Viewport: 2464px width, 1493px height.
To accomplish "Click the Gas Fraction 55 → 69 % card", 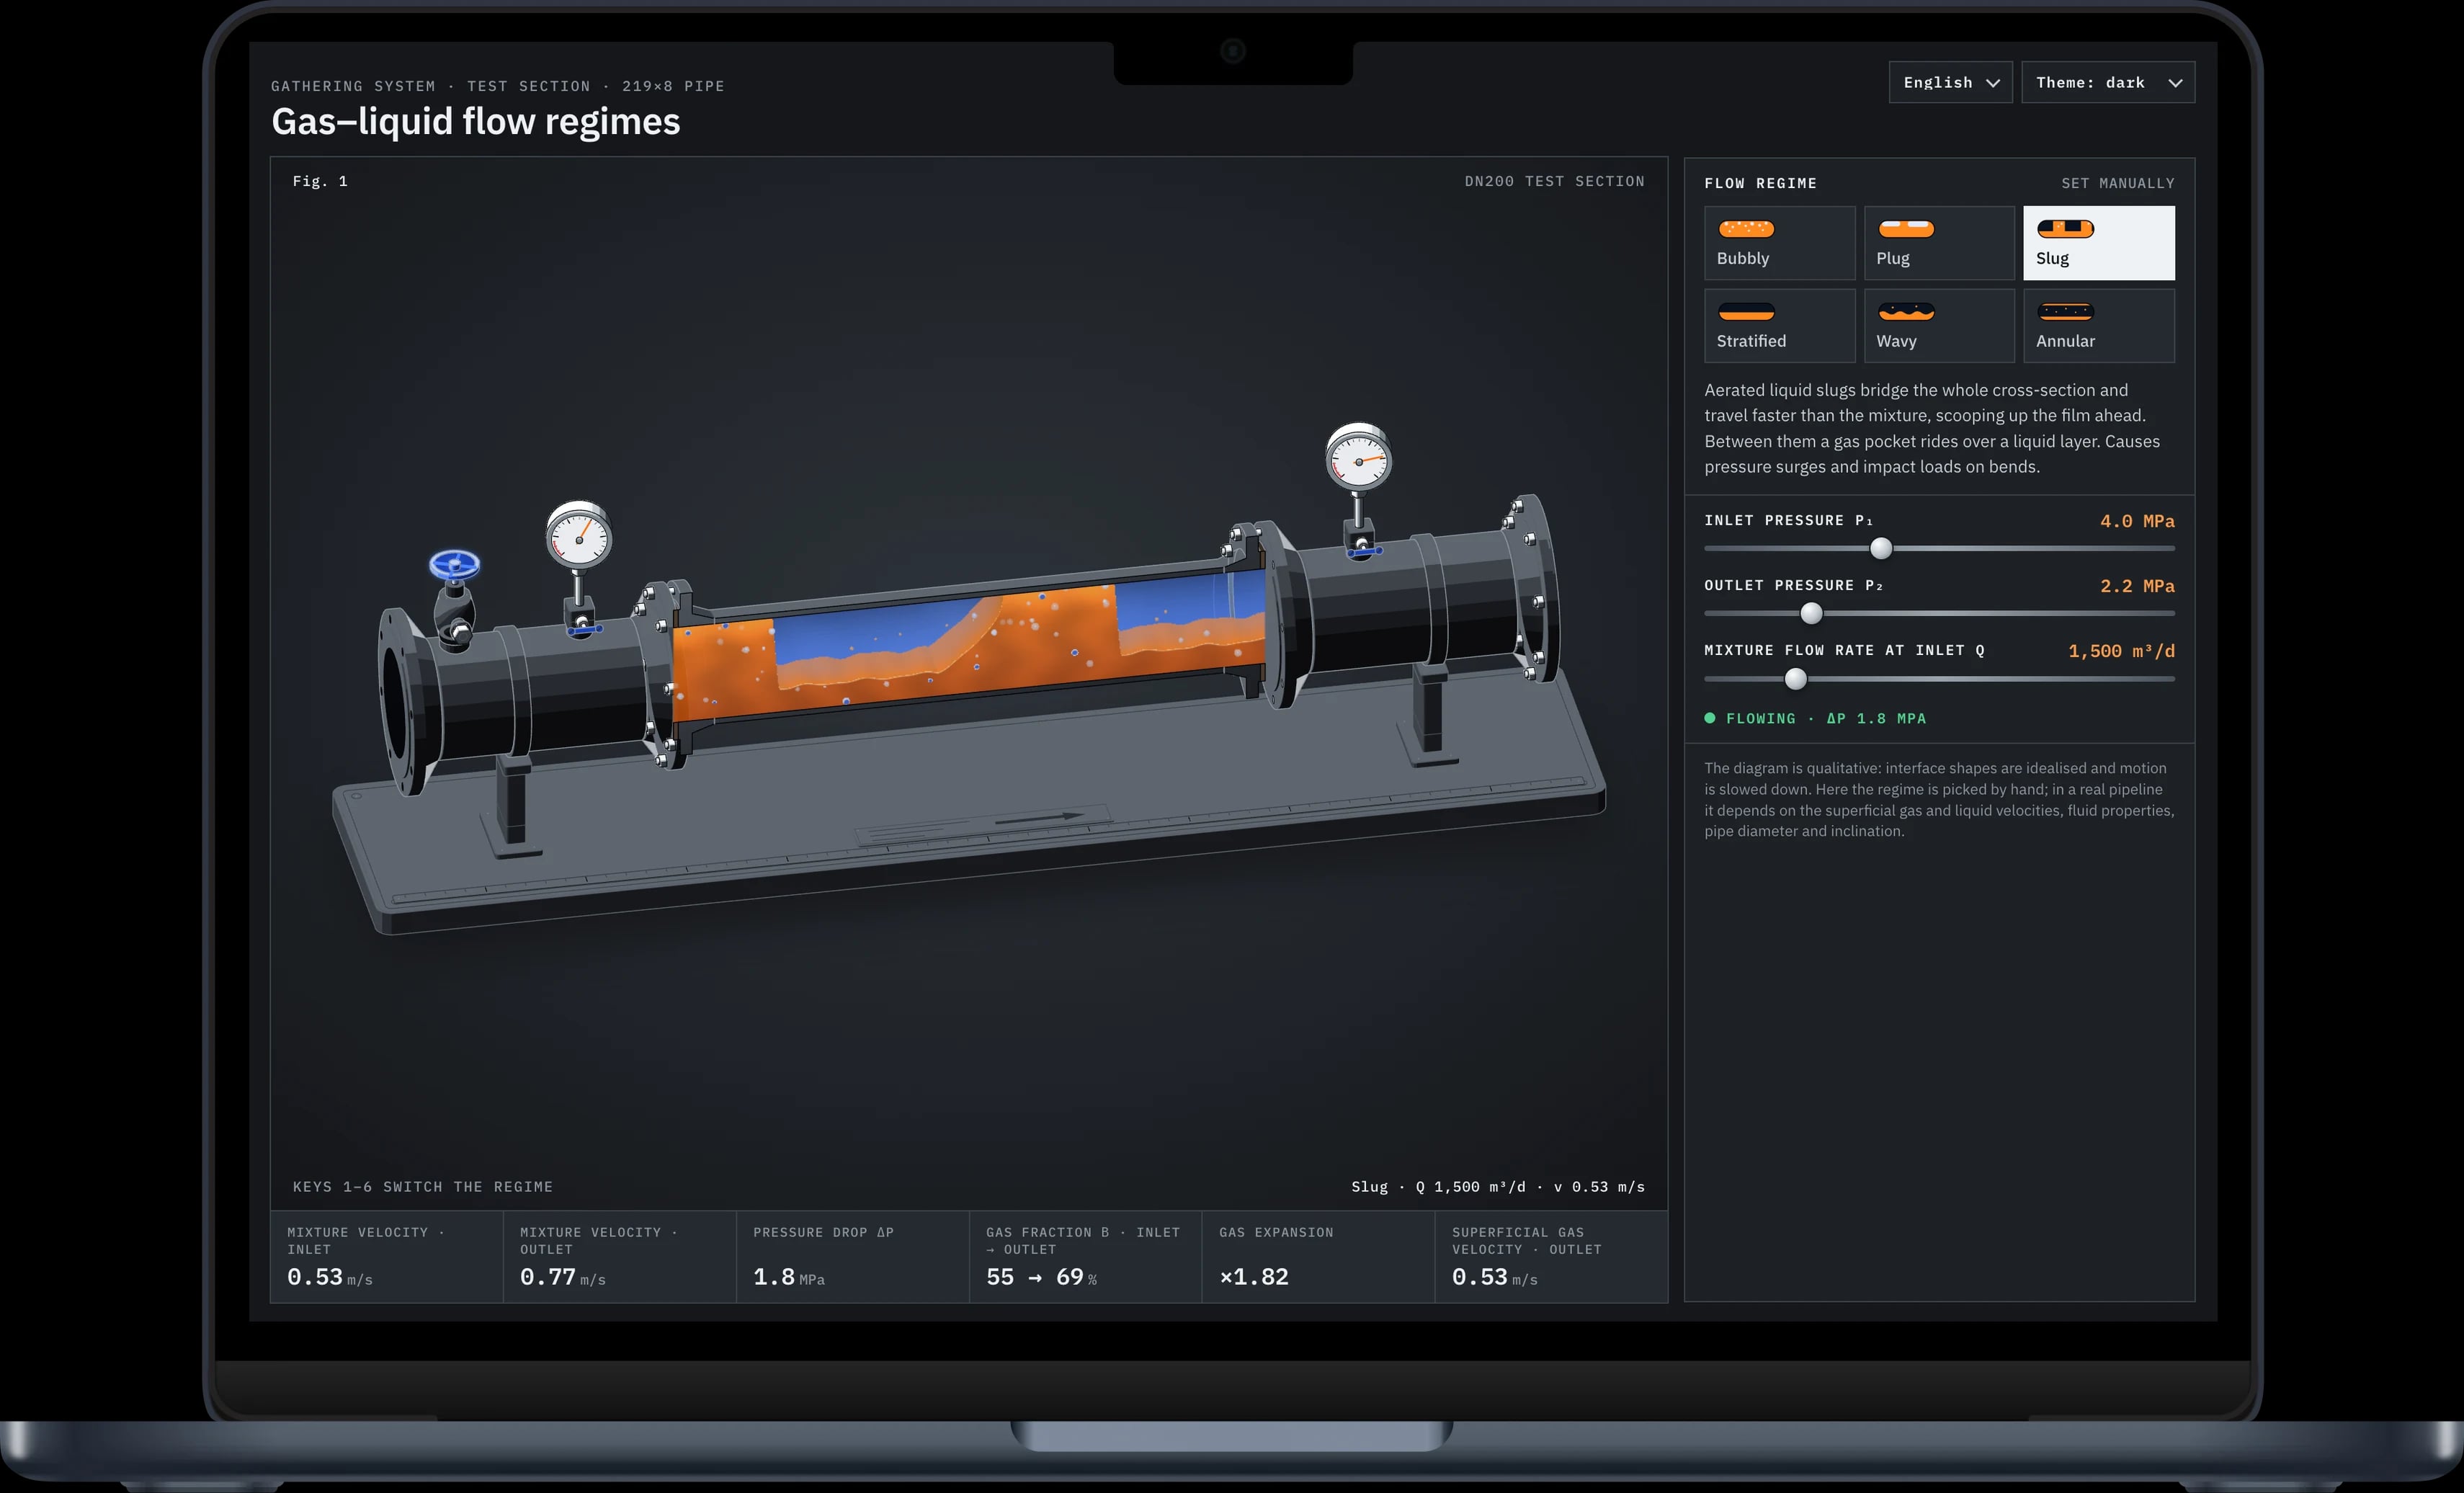I will [x=1086, y=1257].
